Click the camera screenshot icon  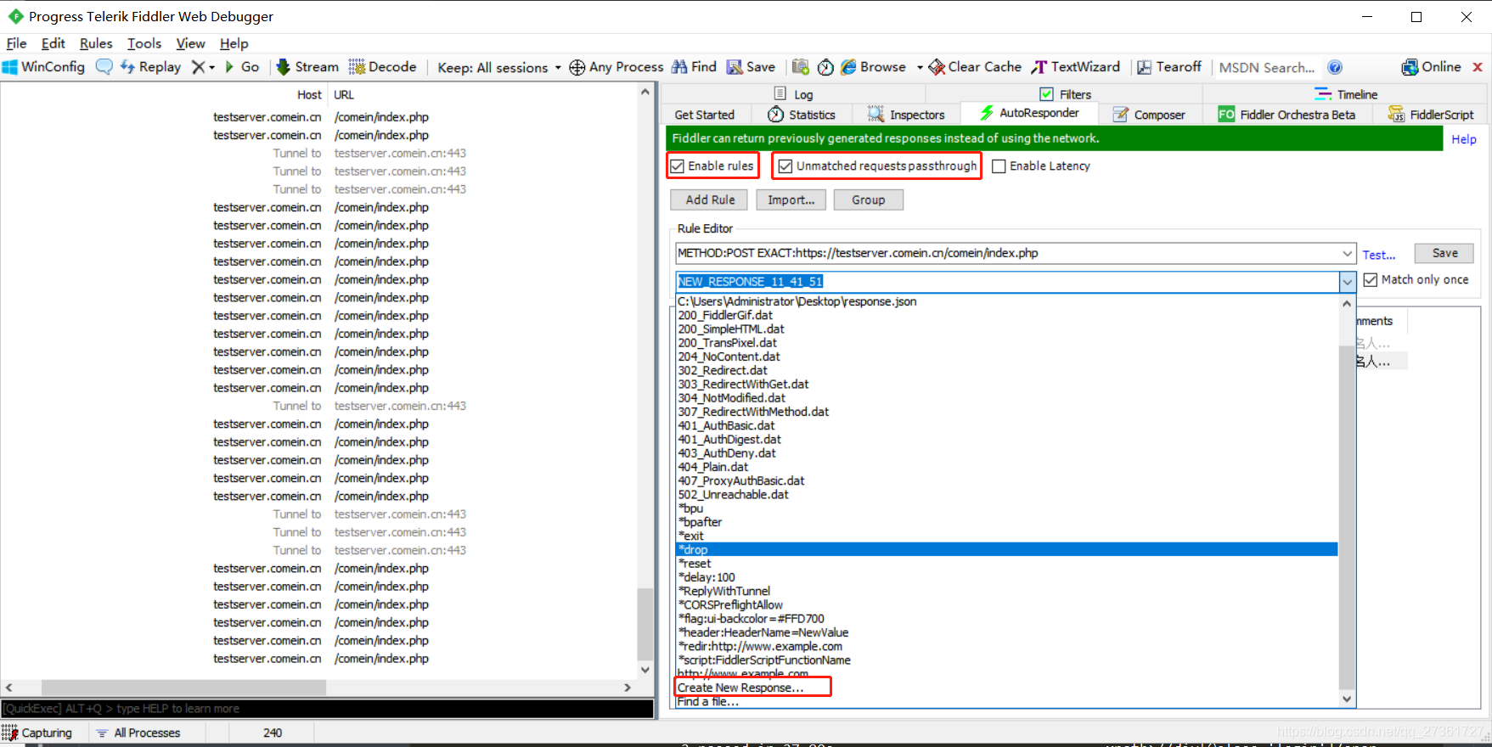[800, 67]
